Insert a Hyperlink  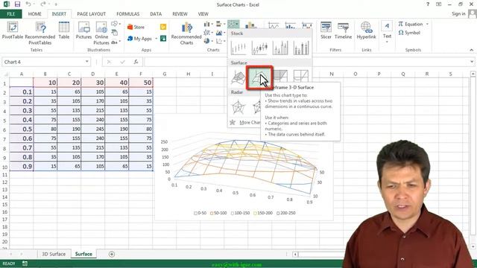(x=366, y=31)
